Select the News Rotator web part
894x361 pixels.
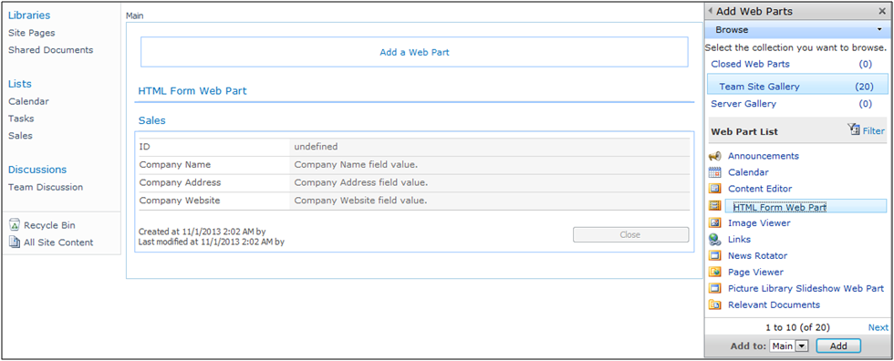click(757, 255)
